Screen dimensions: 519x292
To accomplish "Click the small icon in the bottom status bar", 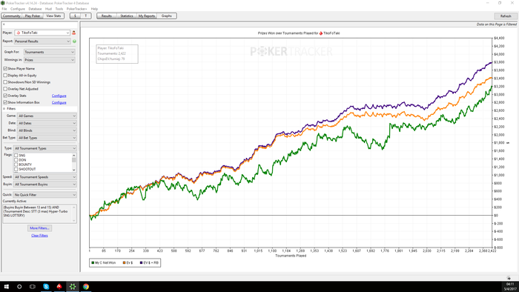I will click(509, 278).
